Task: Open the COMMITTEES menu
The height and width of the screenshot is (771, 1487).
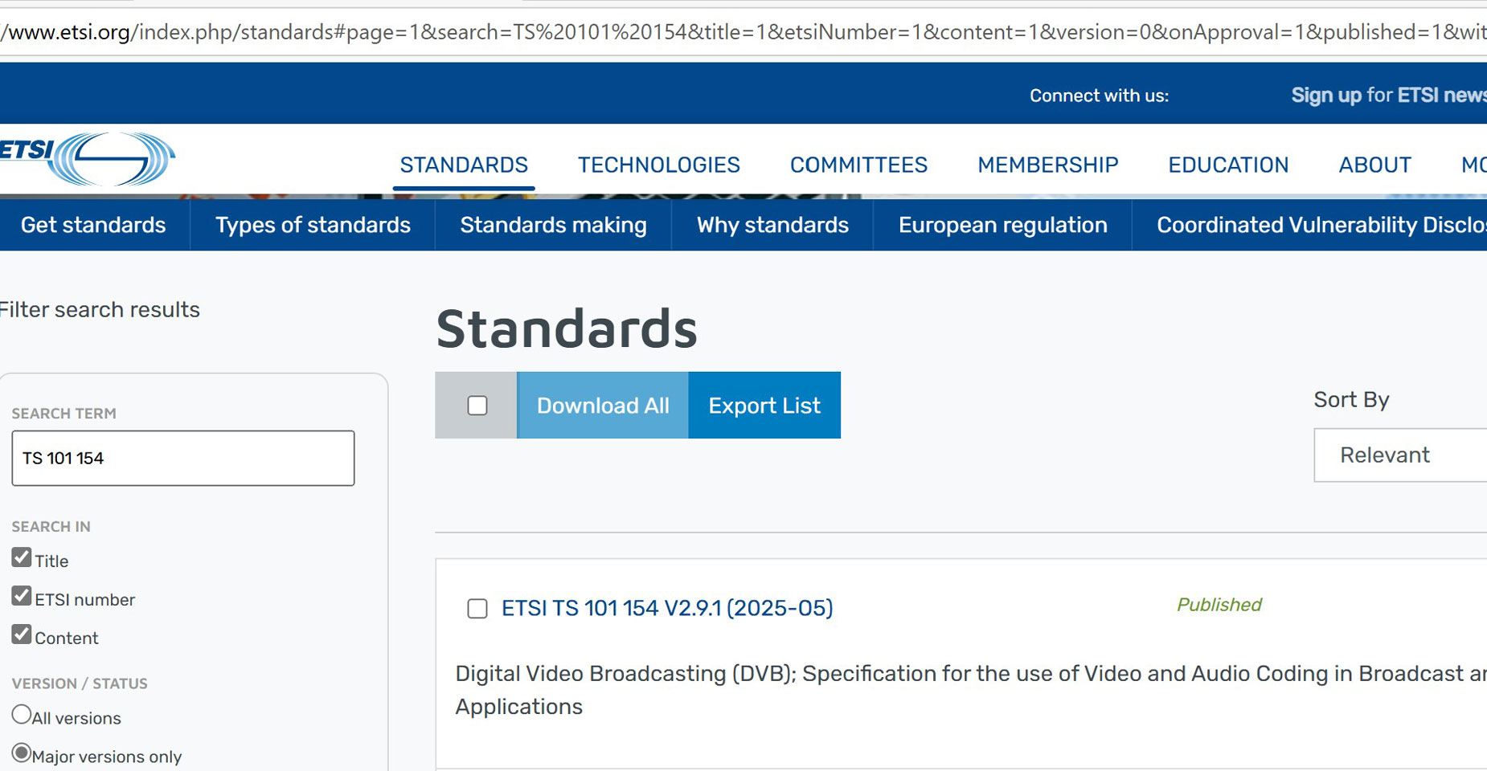Action: pos(858,165)
